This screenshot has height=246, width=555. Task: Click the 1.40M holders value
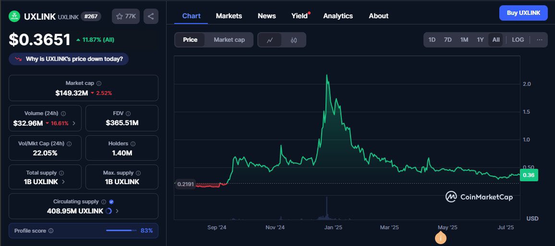coord(122,153)
